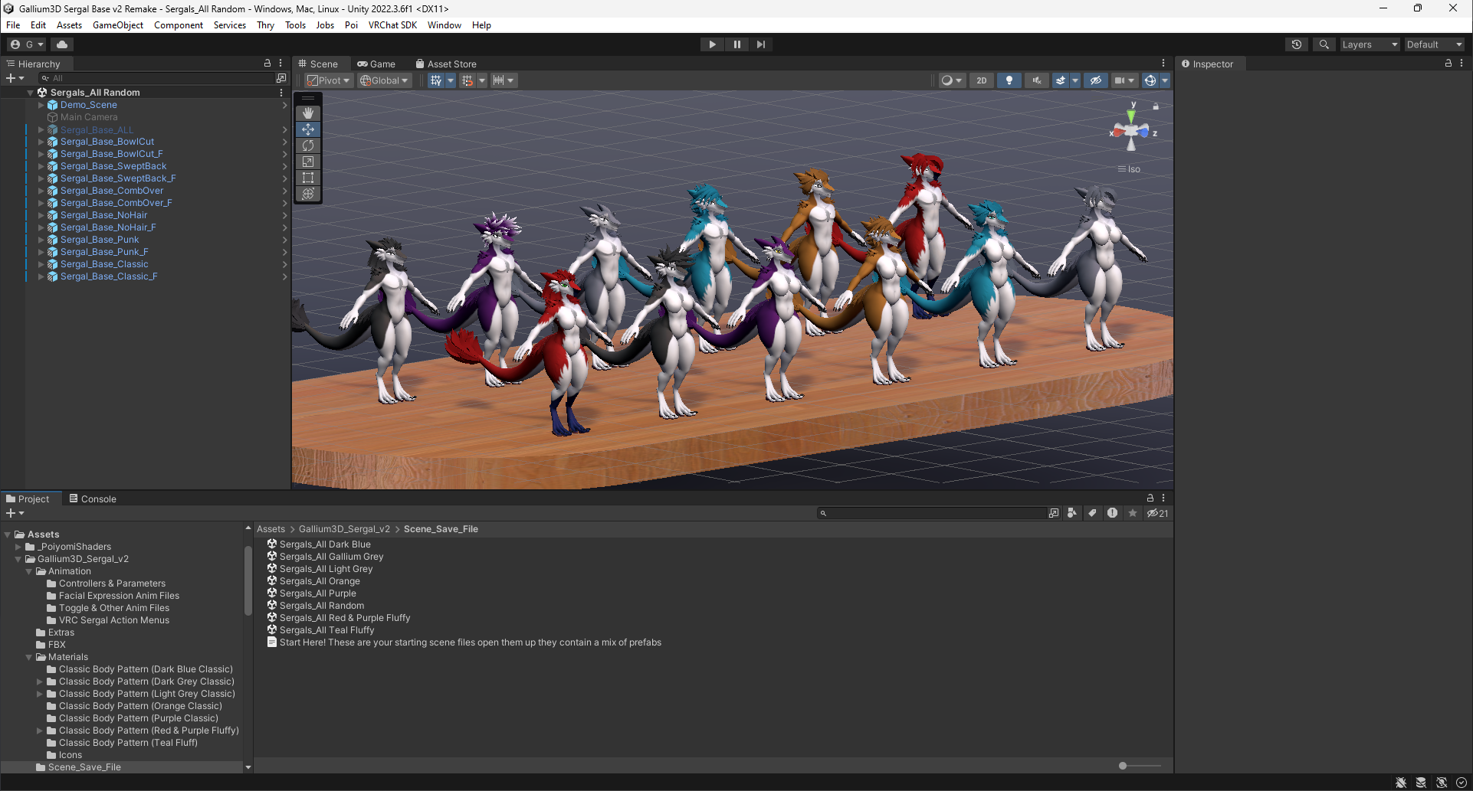Toggle 2D view mode
This screenshot has width=1473, height=791.
[981, 80]
